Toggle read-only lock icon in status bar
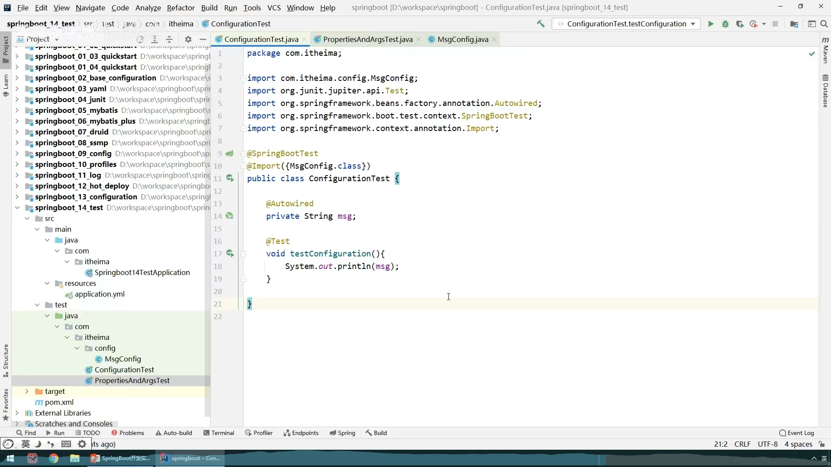Image resolution: width=831 pixels, height=467 pixels. [821, 444]
